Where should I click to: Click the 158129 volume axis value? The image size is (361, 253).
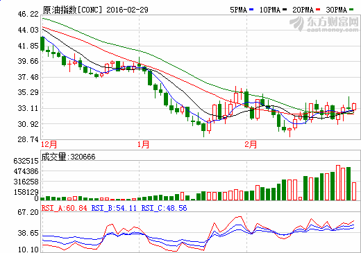26,192
